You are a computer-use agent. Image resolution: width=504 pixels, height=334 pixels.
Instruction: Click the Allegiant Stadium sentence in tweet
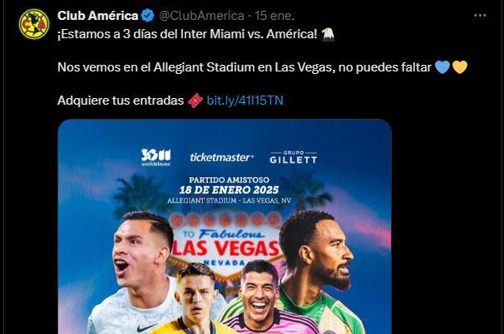pyautogui.click(x=245, y=67)
